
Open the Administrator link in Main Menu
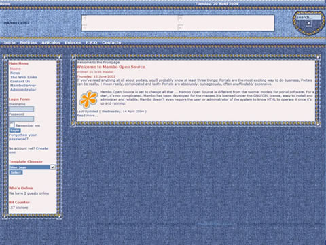point(23,90)
